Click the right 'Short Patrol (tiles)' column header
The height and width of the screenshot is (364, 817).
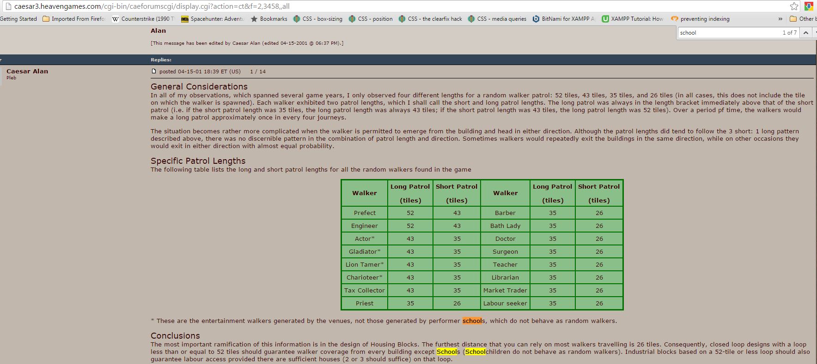[599, 193]
